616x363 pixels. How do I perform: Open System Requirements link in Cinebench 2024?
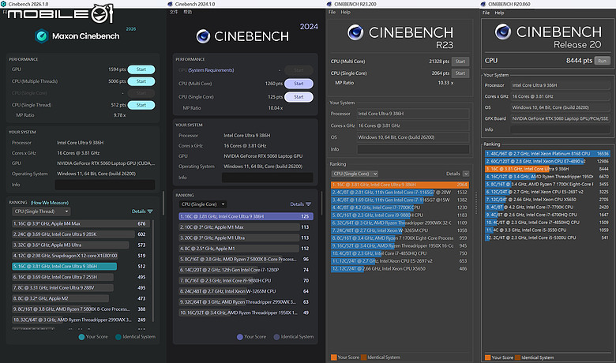(x=211, y=70)
